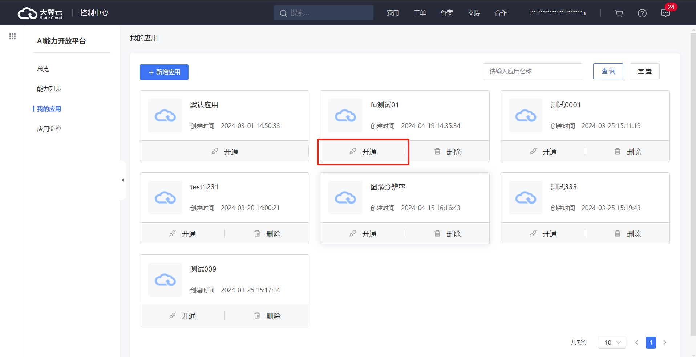The width and height of the screenshot is (696, 357).
Task: Open the apps grid menu icon
Action: coord(12,36)
